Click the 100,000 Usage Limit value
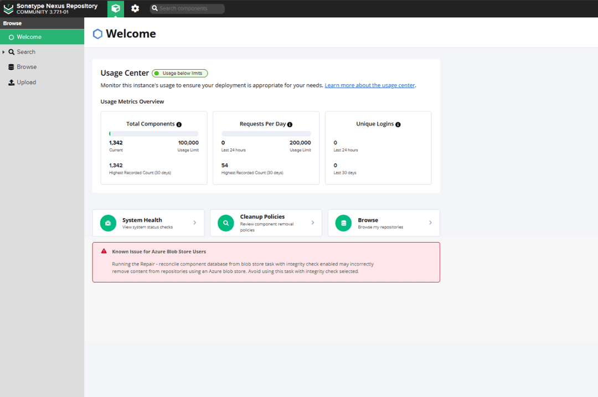The width and height of the screenshot is (598, 397). point(188,143)
